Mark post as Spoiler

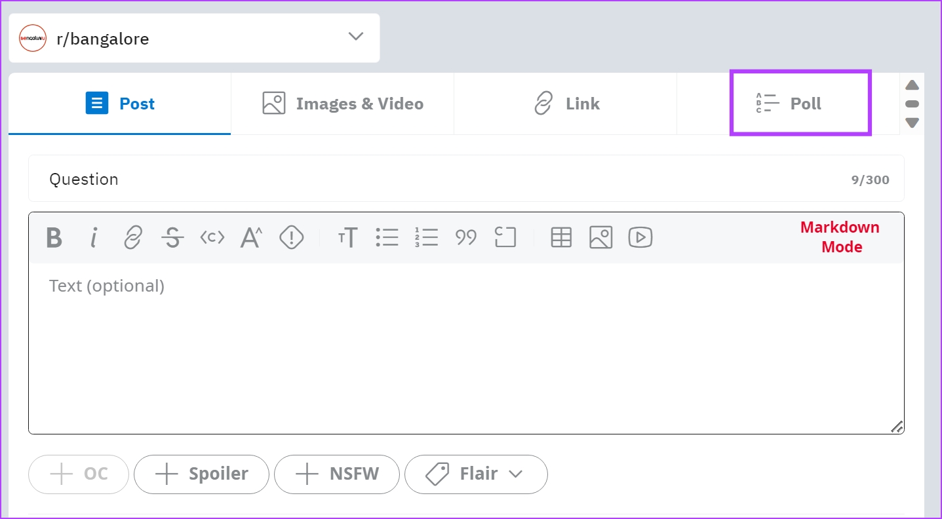coord(201,474)
